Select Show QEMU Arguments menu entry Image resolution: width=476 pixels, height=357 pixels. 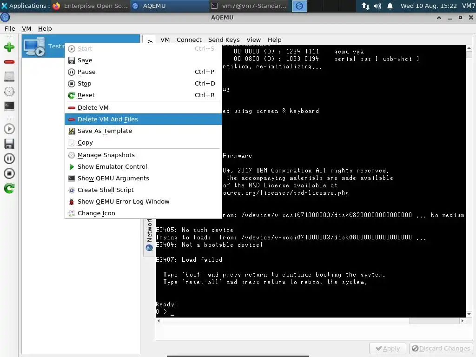143,178
